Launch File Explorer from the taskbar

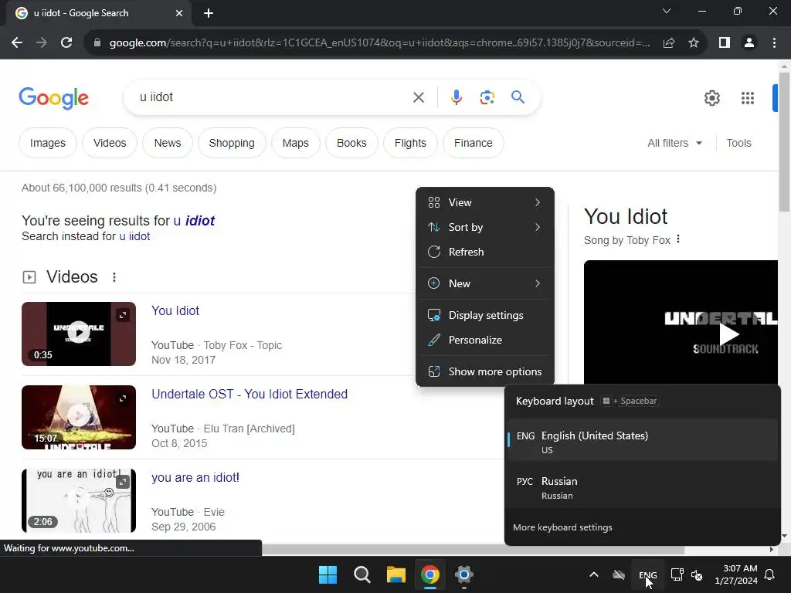396,574
